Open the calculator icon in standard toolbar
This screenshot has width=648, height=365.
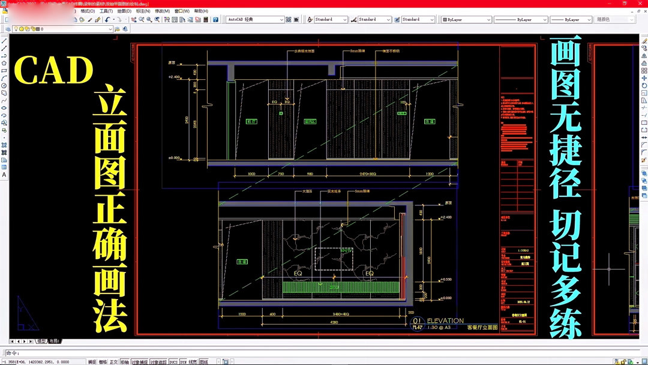[206, 19]
